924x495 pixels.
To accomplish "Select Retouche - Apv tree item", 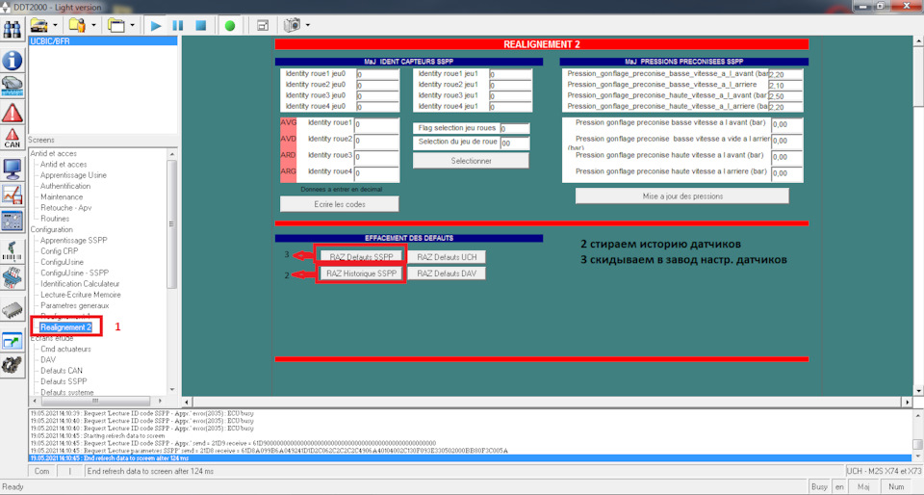I will click(x=66, y=207).
